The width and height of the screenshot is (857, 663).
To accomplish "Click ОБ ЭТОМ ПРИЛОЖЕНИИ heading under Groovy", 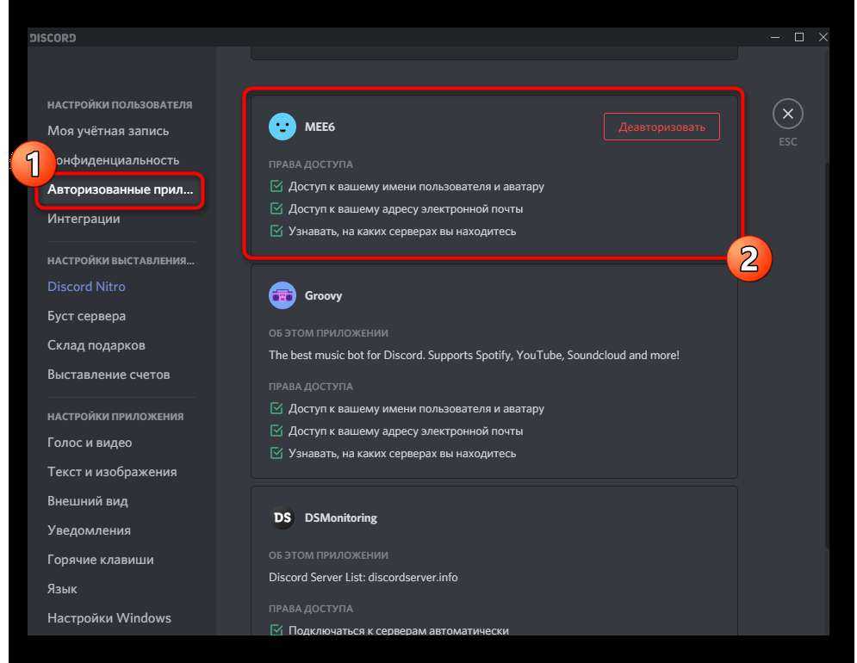I will tap(328, 333).
